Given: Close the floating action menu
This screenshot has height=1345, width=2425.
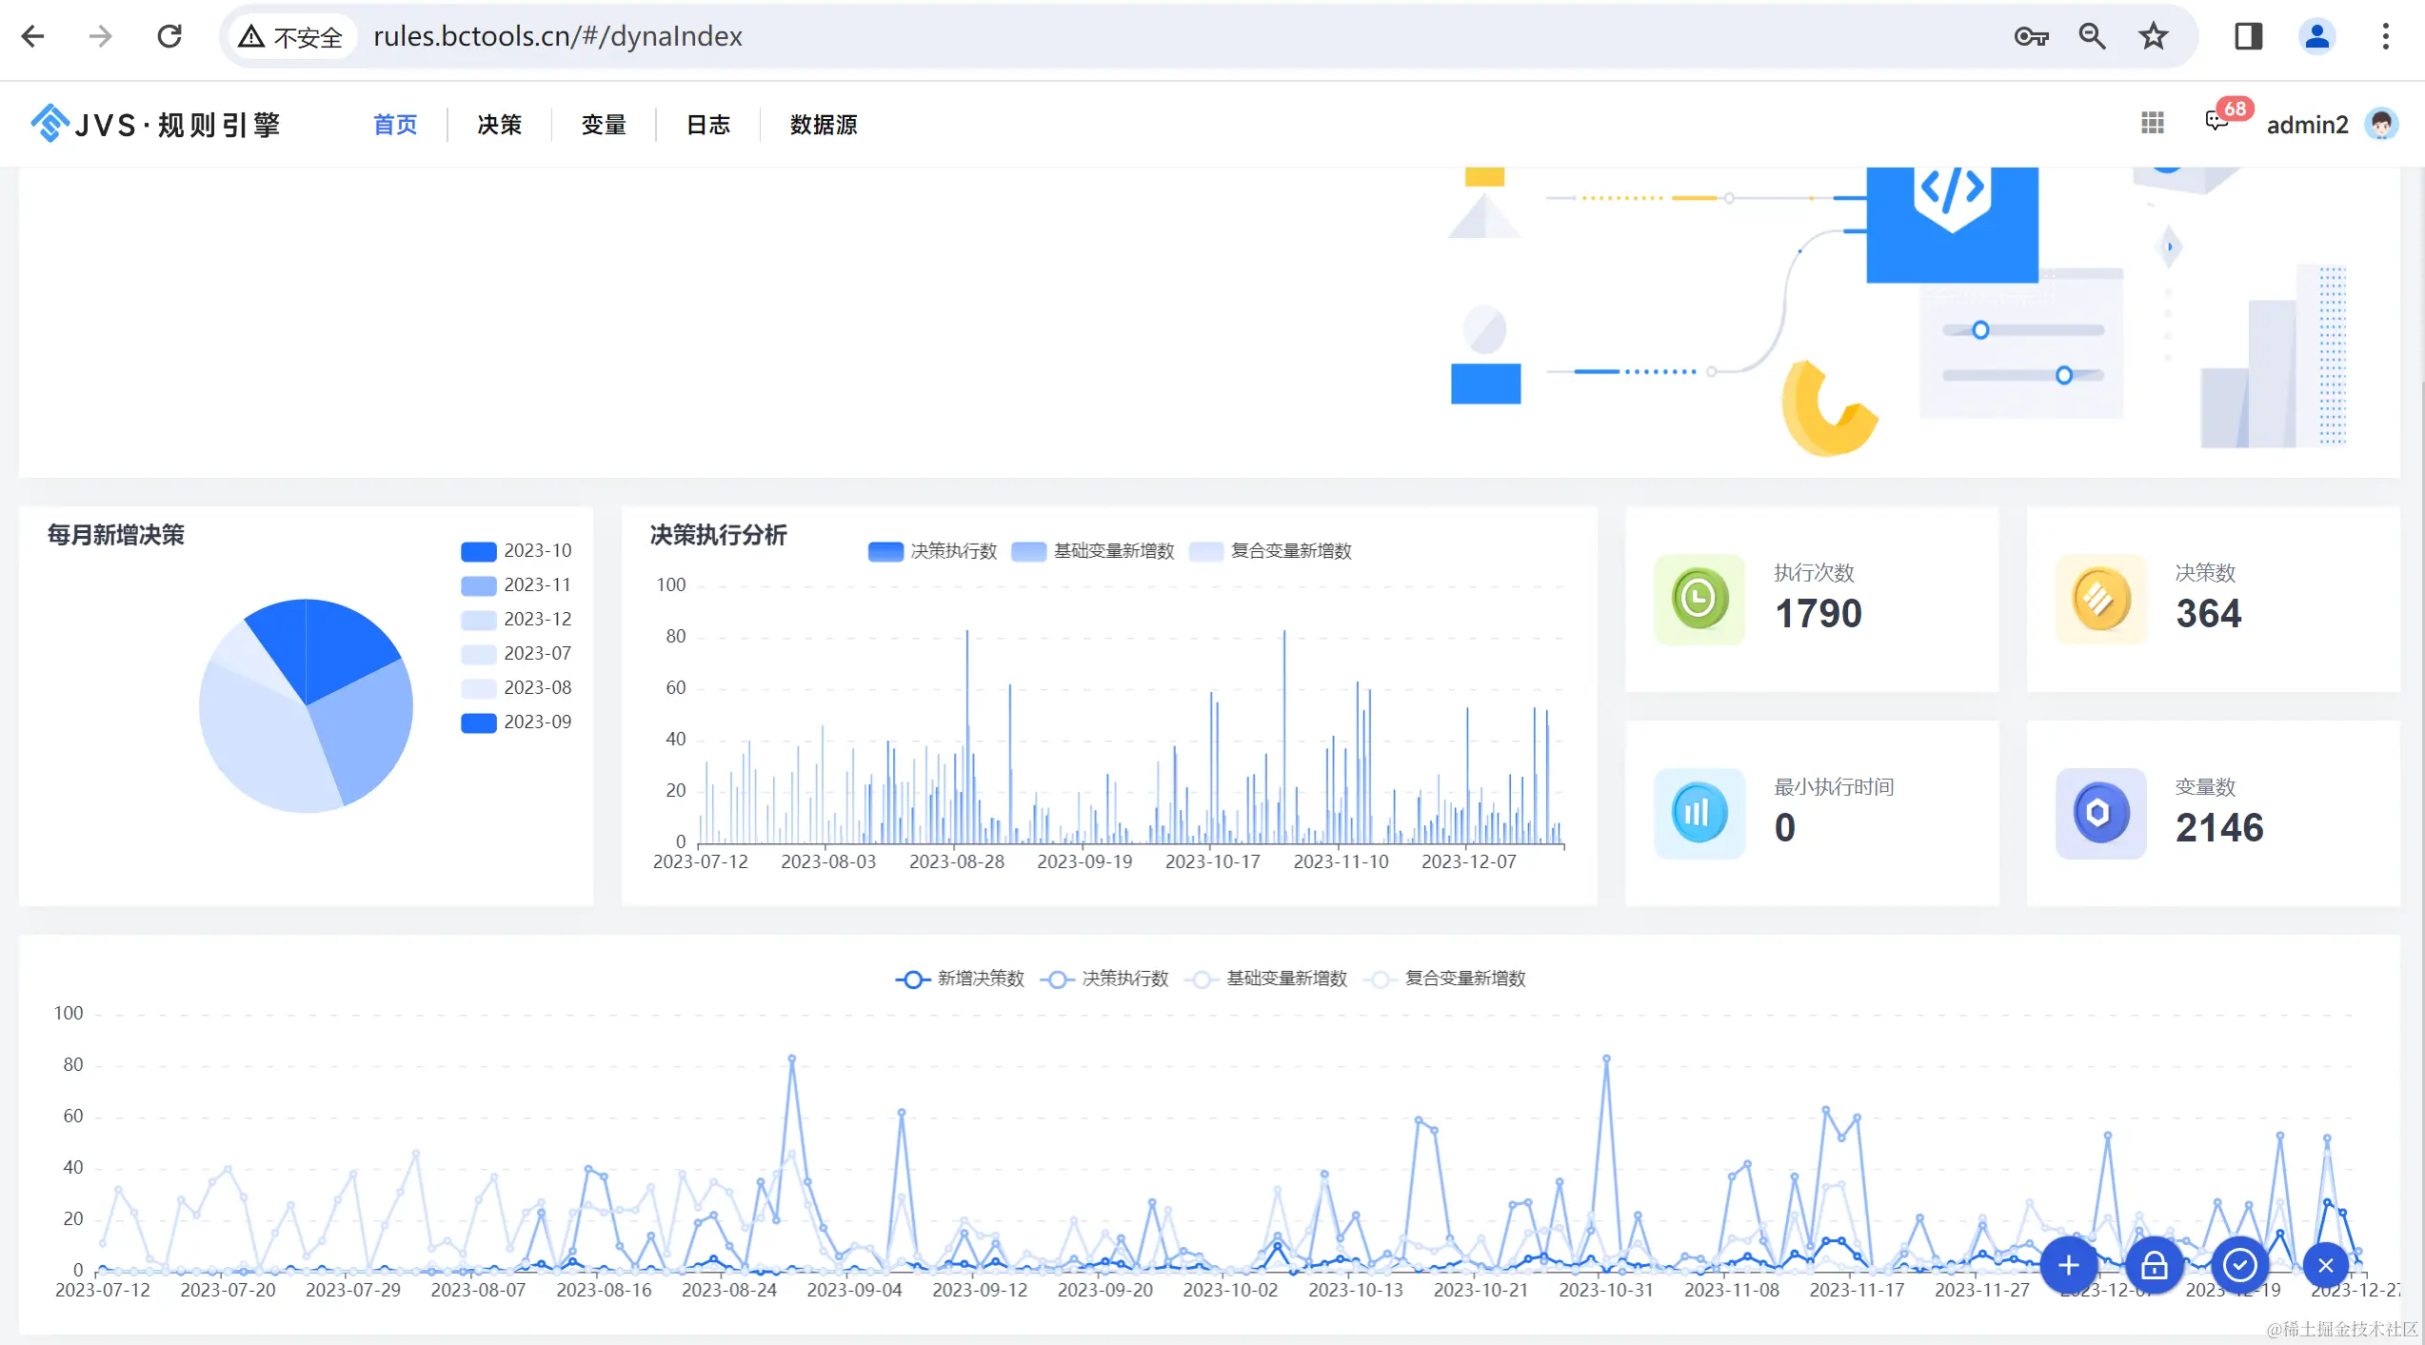Looking at the screenshot, I should pos(2326,1266).
